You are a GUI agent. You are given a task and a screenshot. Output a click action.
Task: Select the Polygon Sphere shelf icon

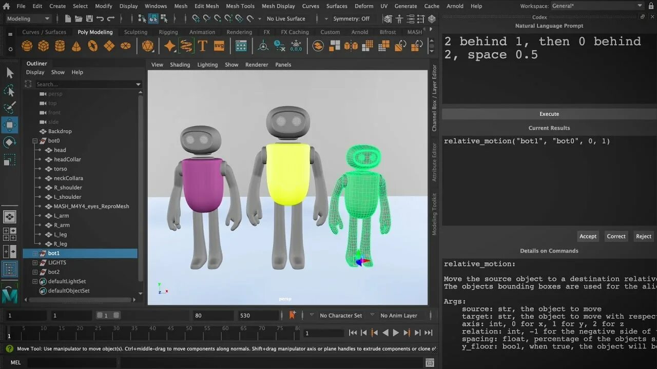tap(27, 46)
